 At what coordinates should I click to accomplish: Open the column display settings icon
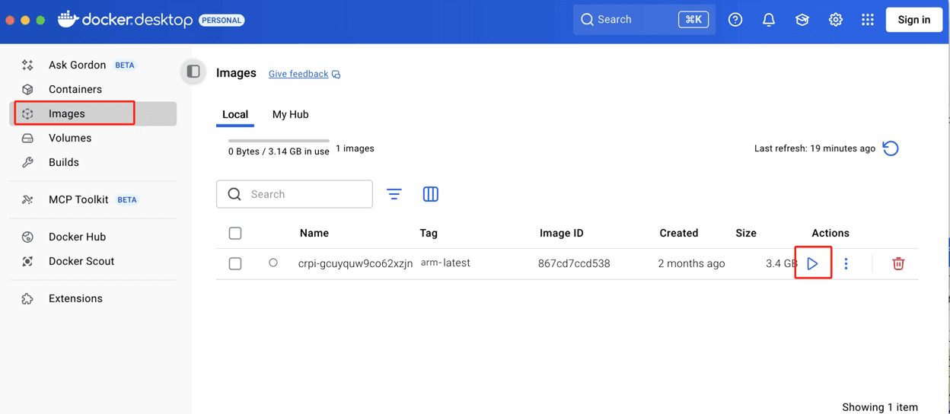tap(430, 194)
